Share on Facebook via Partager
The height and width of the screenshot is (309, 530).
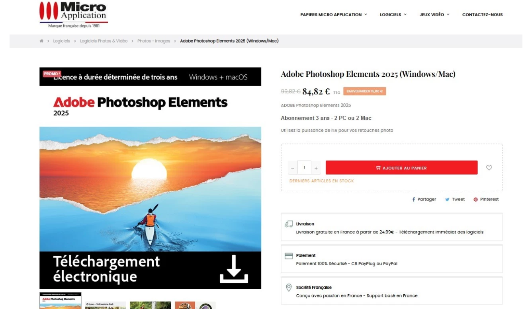(424, 199)
